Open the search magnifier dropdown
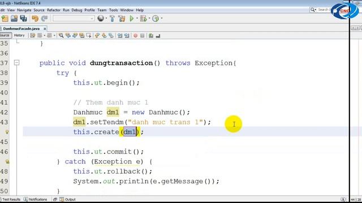 click(x=313, y=10)
